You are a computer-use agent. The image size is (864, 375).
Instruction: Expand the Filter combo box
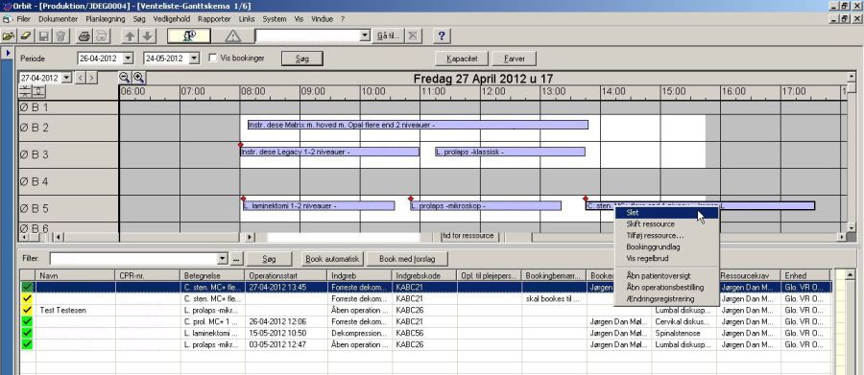click(x=223, y=258)
